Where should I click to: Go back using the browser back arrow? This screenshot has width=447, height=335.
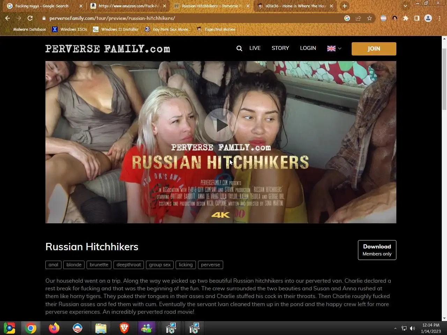pos(8,18)
